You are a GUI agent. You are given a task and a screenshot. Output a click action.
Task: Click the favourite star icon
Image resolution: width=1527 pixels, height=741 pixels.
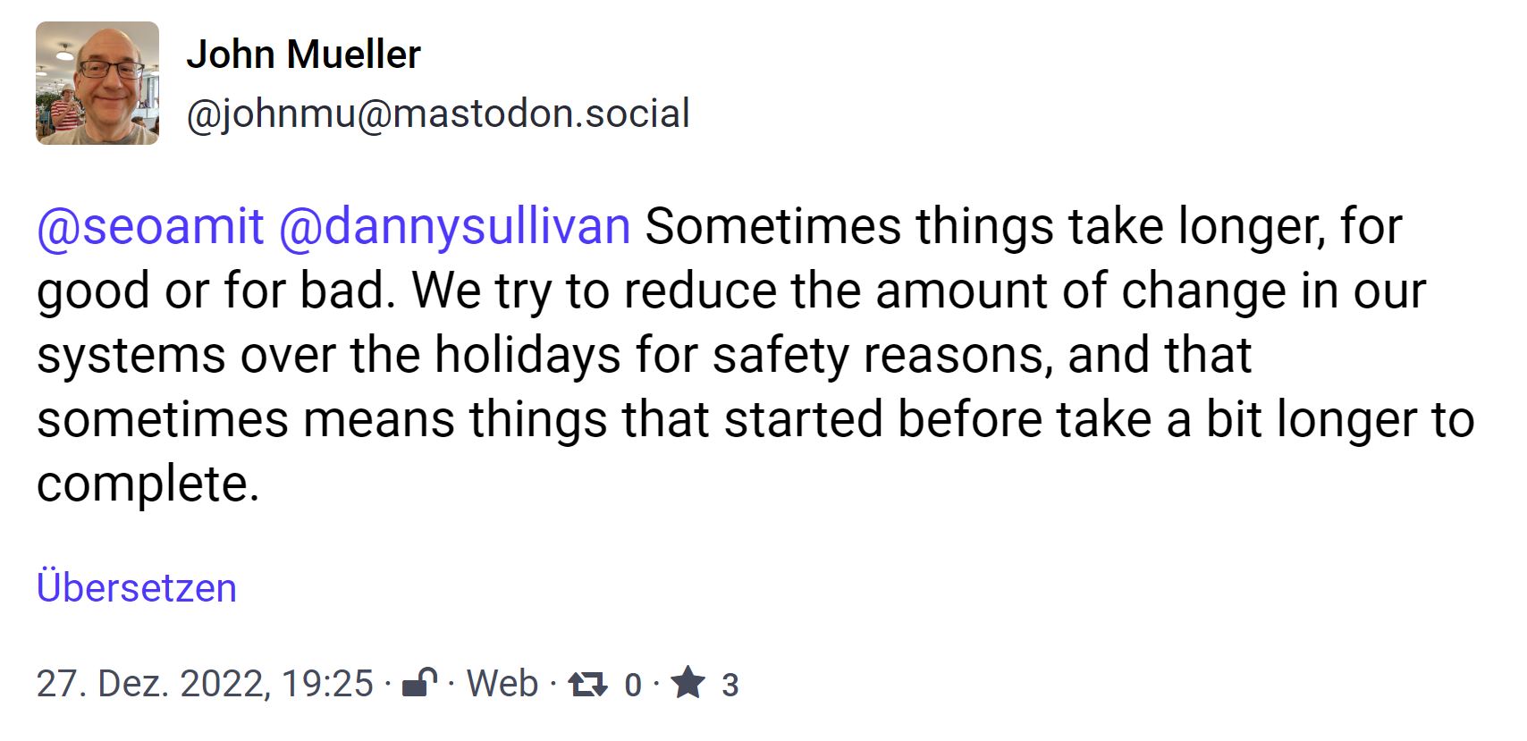pyautogui.click(x=688, y=683)
